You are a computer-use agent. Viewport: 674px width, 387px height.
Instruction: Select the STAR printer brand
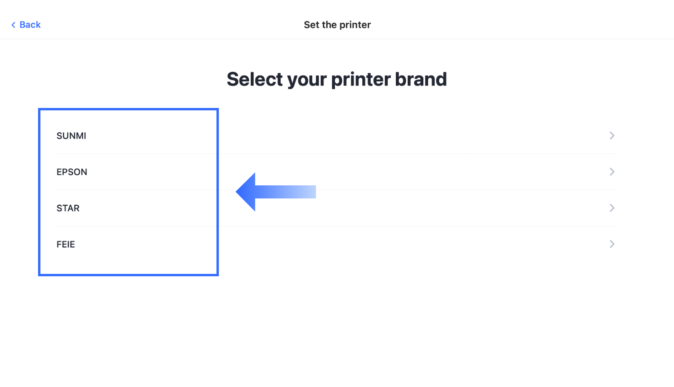pos(67,208)
